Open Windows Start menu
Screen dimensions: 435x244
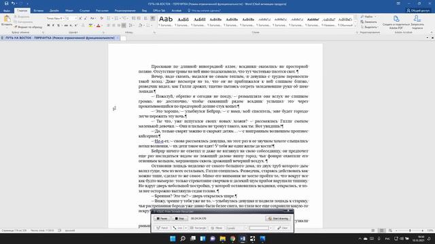(173, 239)
